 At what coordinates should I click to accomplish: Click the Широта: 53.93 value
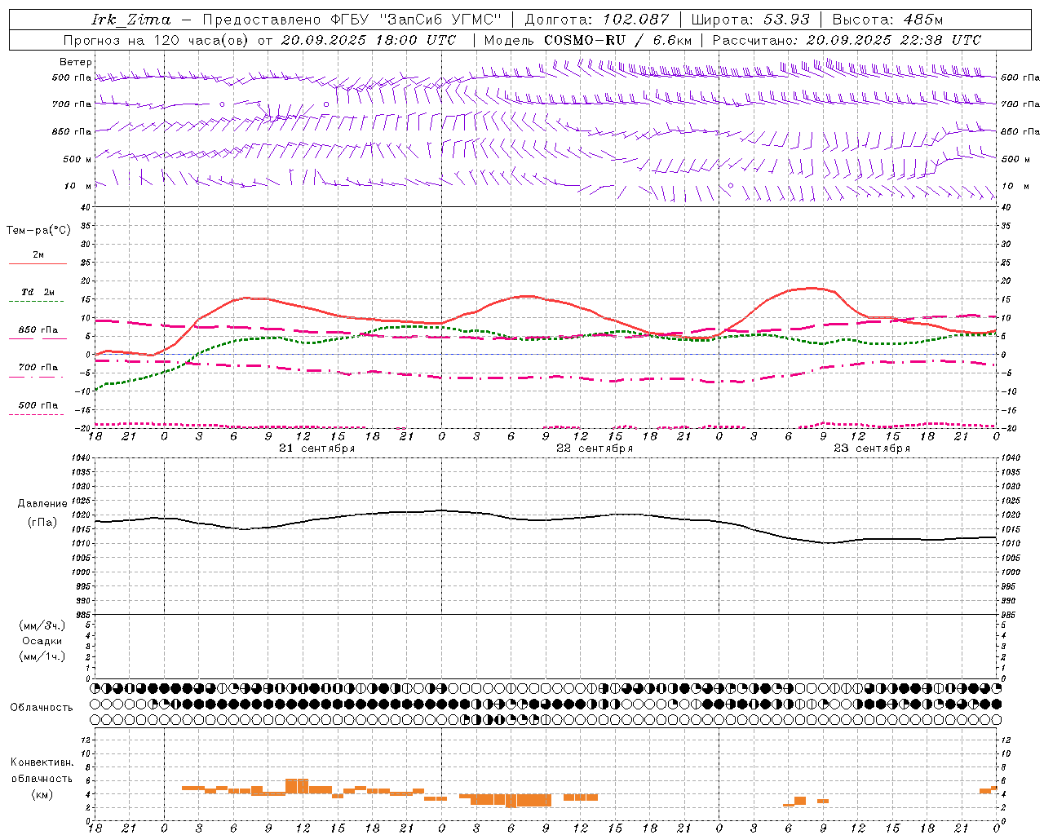pyautogui.click(x=750, y=20)
